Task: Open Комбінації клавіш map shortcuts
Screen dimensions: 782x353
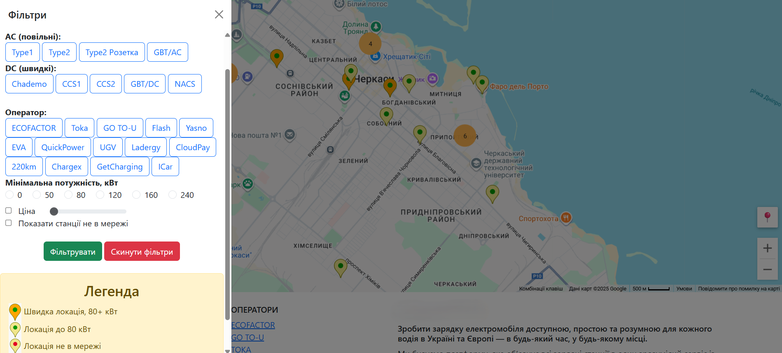Action: [x=541, y=289]
